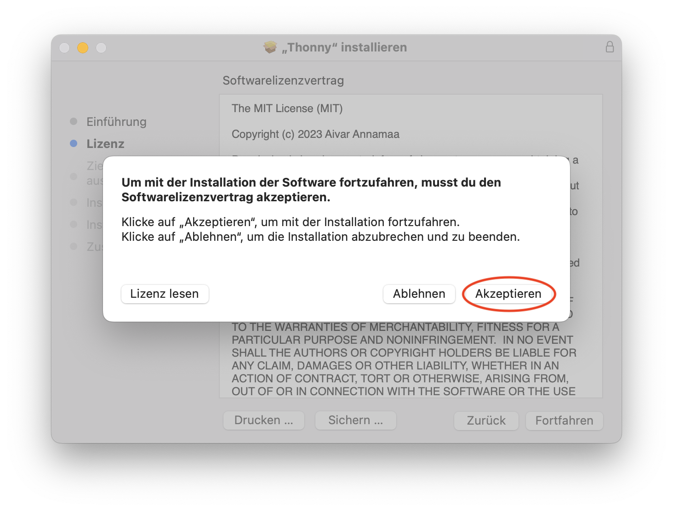
Task: Click the Softwarelizenzvertrag heading
Action: (x=283, y=80)
